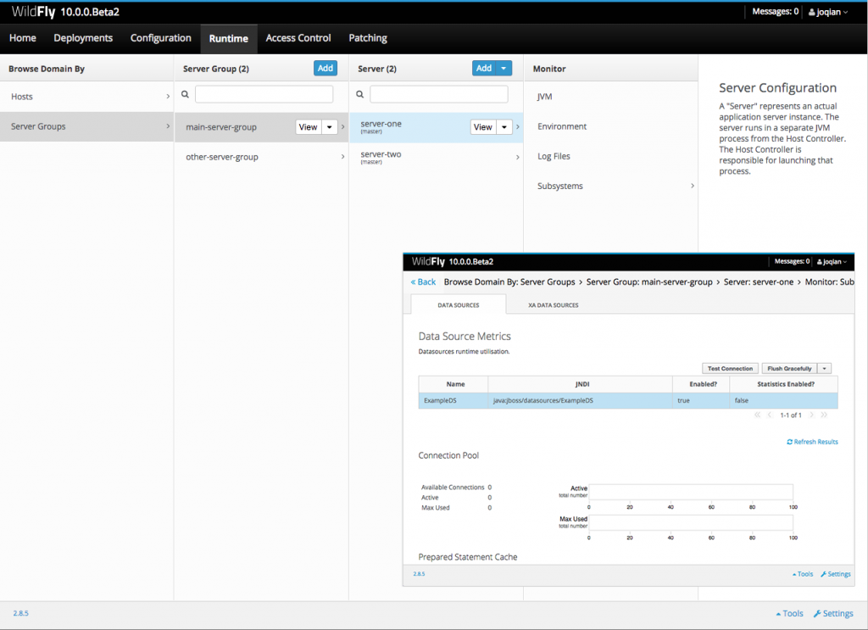Open the Access Control tab
Screen dimensions: 868x630
click(x=298, y=38)
